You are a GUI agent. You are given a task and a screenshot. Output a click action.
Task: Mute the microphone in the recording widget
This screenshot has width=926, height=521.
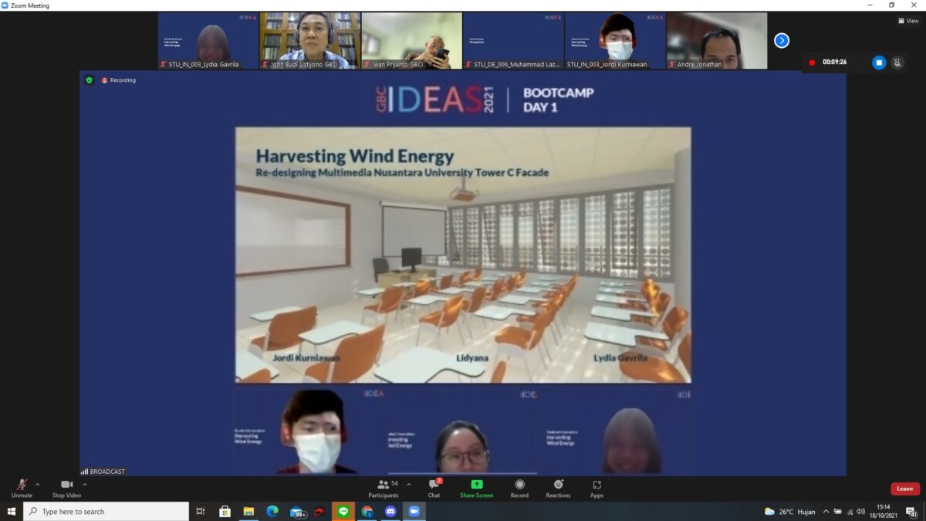pyautogui.click(x=897, y=63)
